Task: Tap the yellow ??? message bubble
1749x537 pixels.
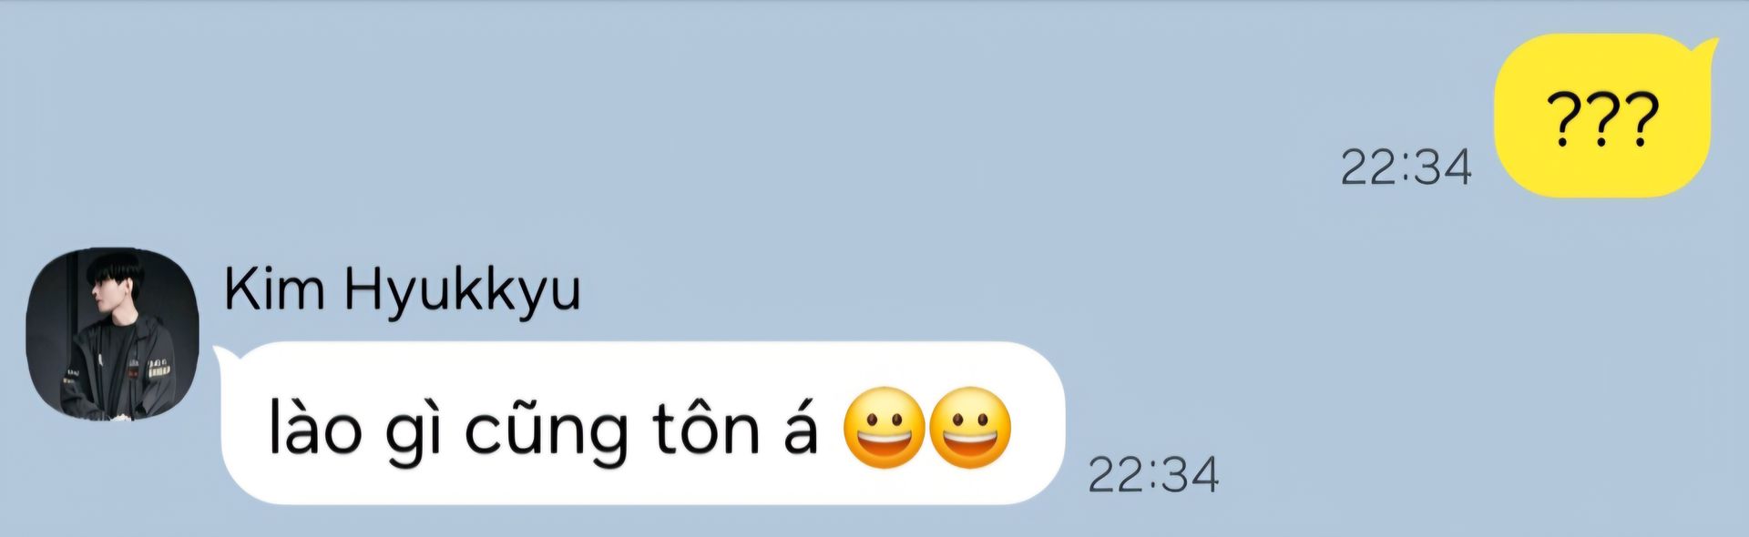Action: pos(1604,116)
